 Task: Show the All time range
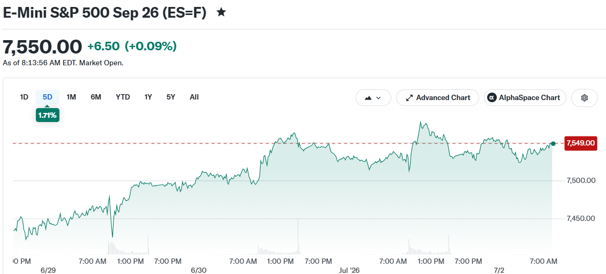(x=194, y=97)
